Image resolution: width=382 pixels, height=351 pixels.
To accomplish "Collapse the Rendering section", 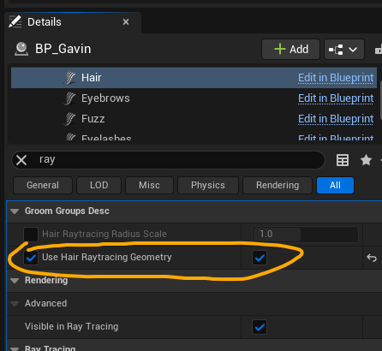I will point(15,281).
